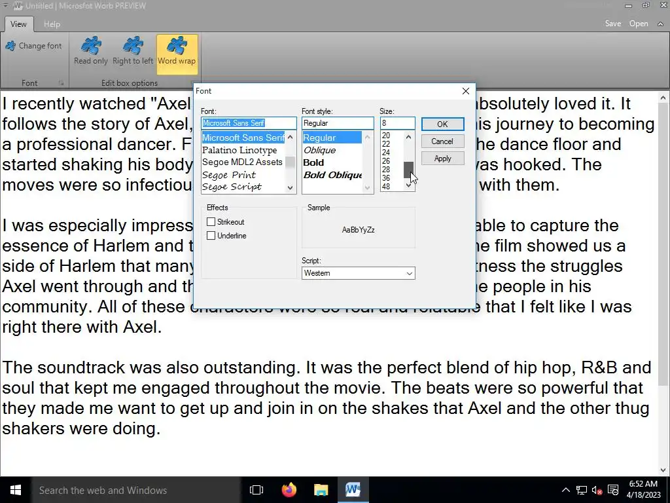Enable the Strikeout checkbox
This screenshot has width=670, height=503.
[x=211, y=221]
